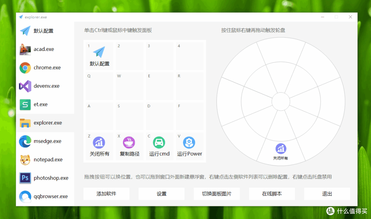The height and width of the screenshot is (219, 371).
Task: Open 在线脚本 from the bottom bar
Action: tap(272, 194)
